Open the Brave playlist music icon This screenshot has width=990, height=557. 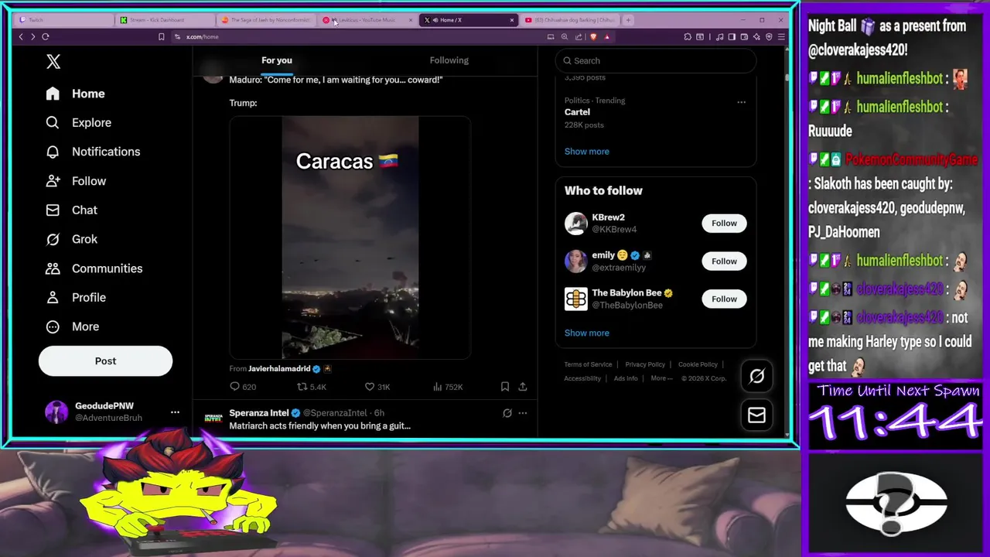click(720, 36)
